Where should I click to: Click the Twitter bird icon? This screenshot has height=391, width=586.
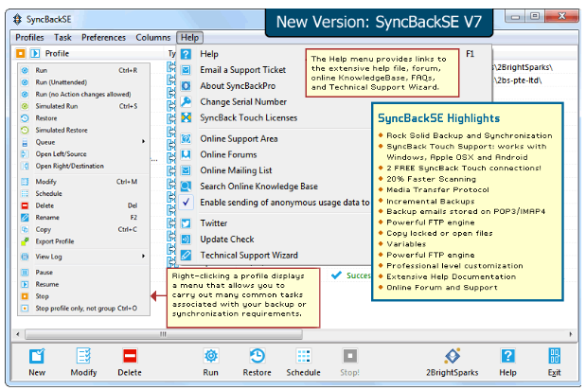(186, 223)
